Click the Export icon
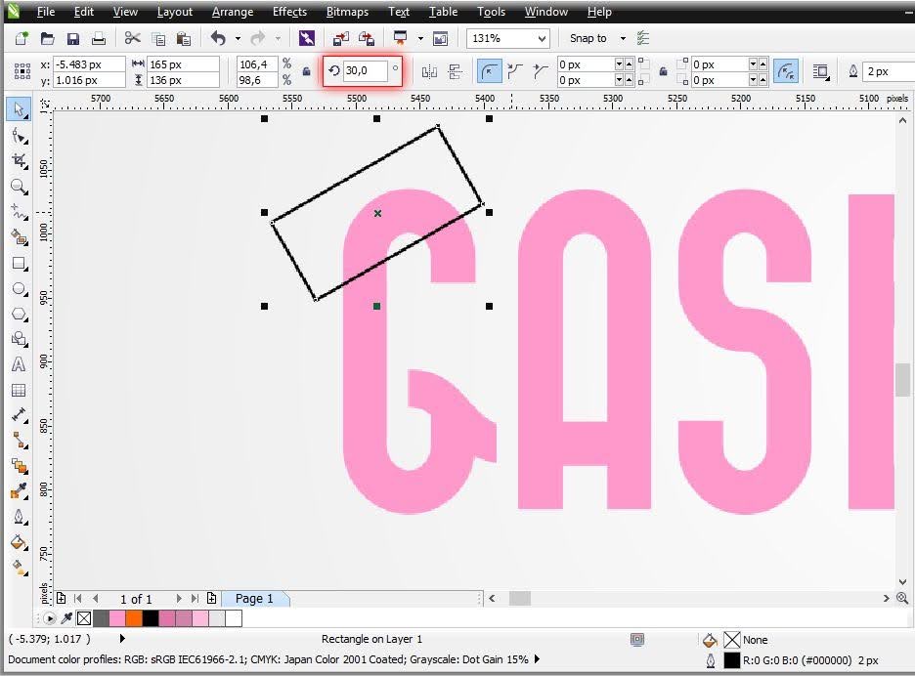The width and height of the screenshot is (915, 676). 367,38
